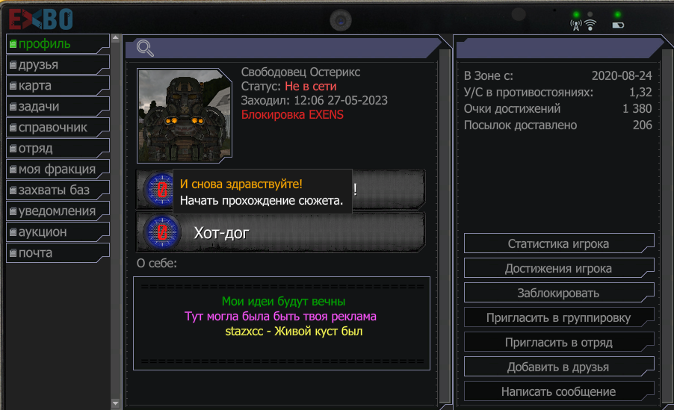Click the sidebar scrollbar up arrow

coord(115,38)
